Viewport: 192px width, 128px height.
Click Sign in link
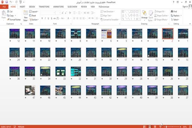(185, 7)
